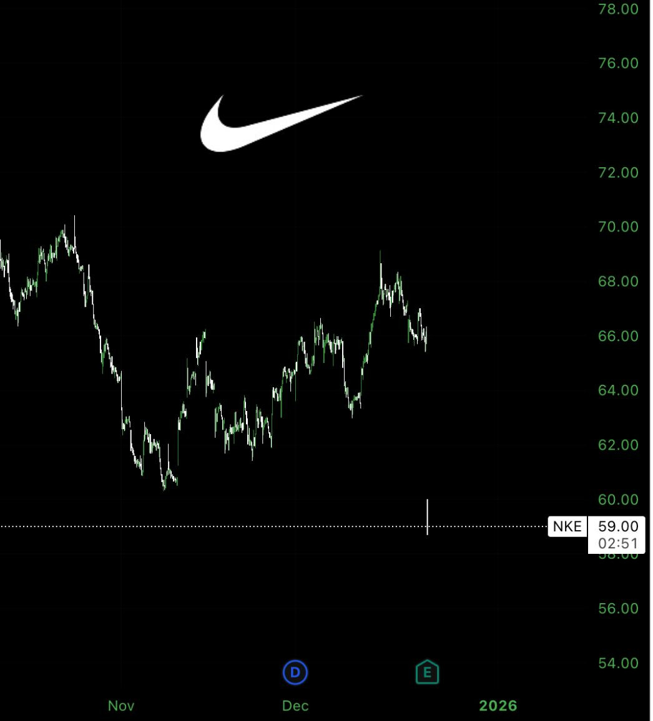Select the 2026 label on time axis

[498, 705]
